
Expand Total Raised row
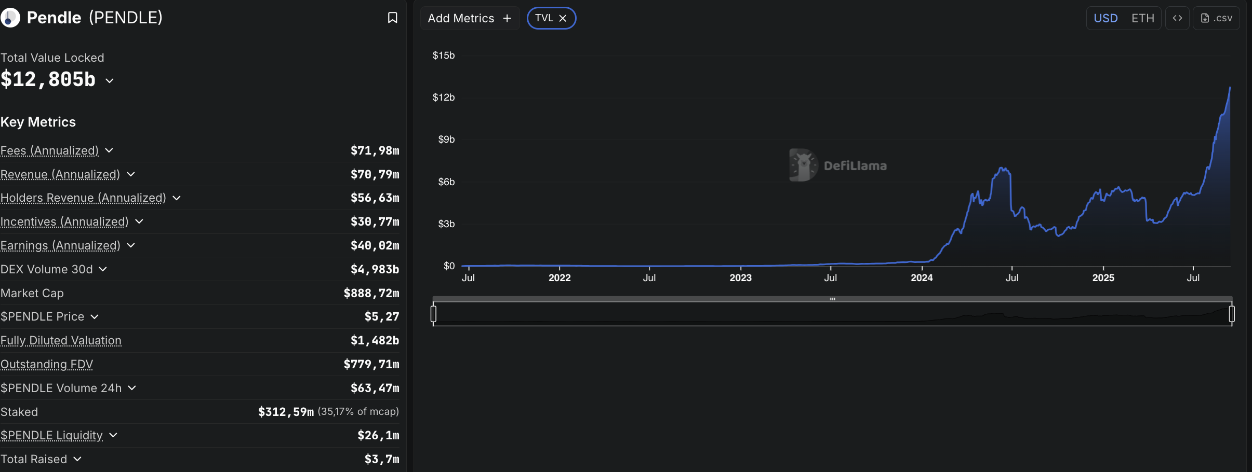click(77, 459)
